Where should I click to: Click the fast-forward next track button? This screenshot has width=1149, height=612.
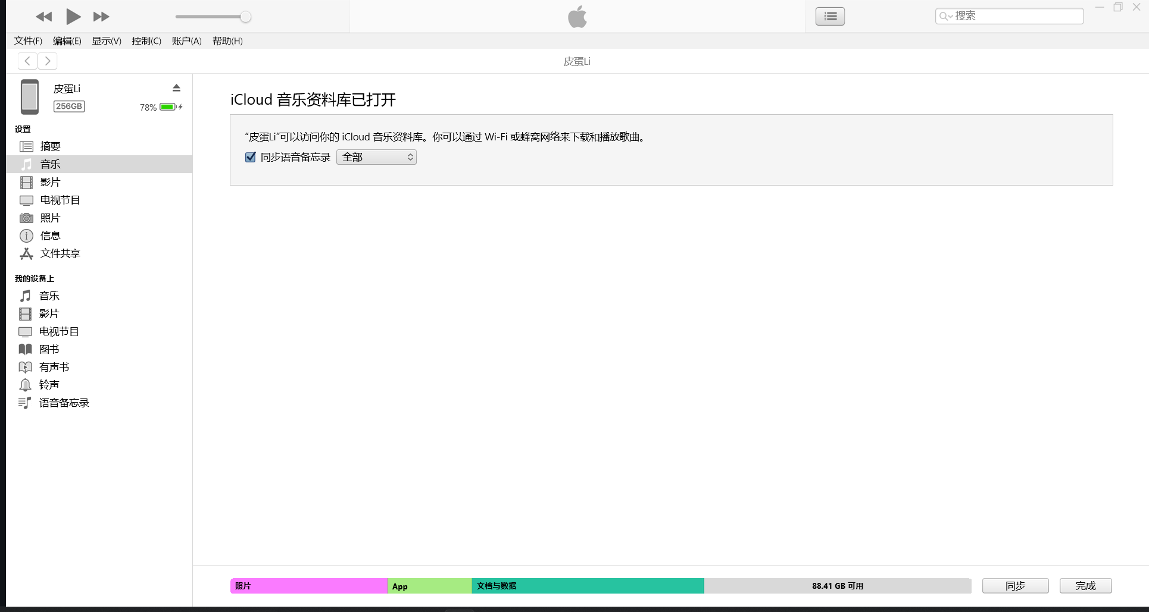tap(101, 17)
